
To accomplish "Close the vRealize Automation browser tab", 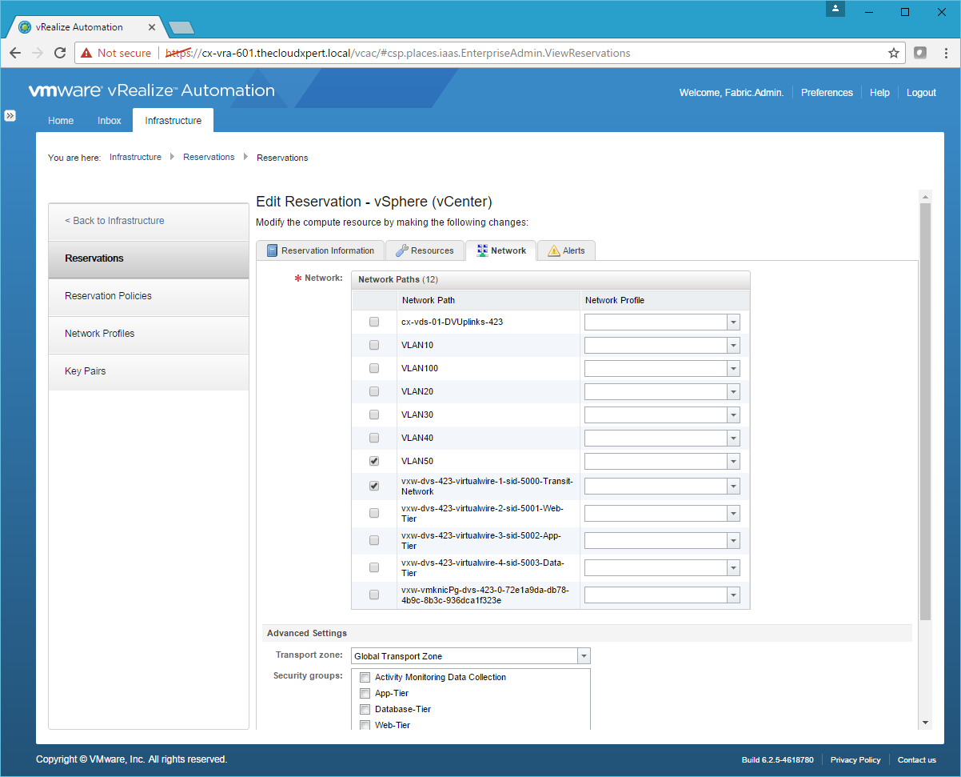I will tap(152, 27).
